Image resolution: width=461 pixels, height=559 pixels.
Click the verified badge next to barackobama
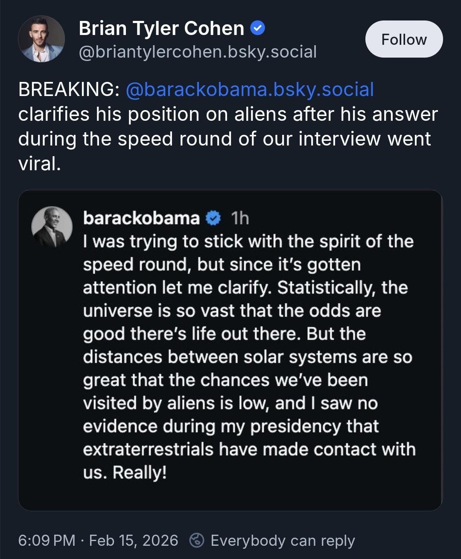[x=213, y=218]
